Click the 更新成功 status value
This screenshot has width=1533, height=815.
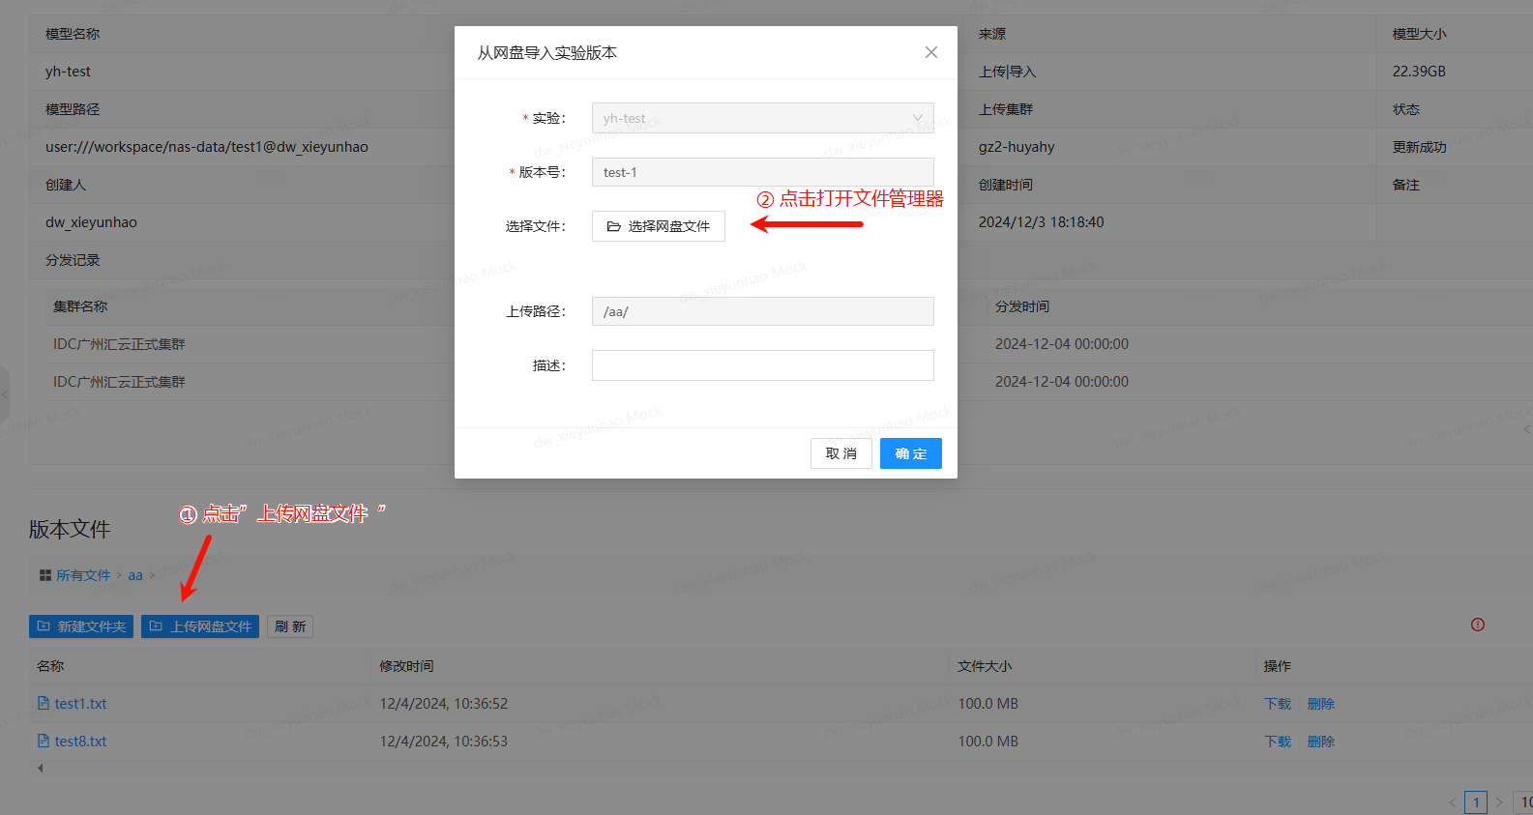pos(1420,147)
